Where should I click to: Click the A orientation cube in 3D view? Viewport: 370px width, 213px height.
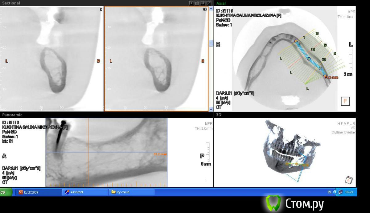(x=349, y=180)
